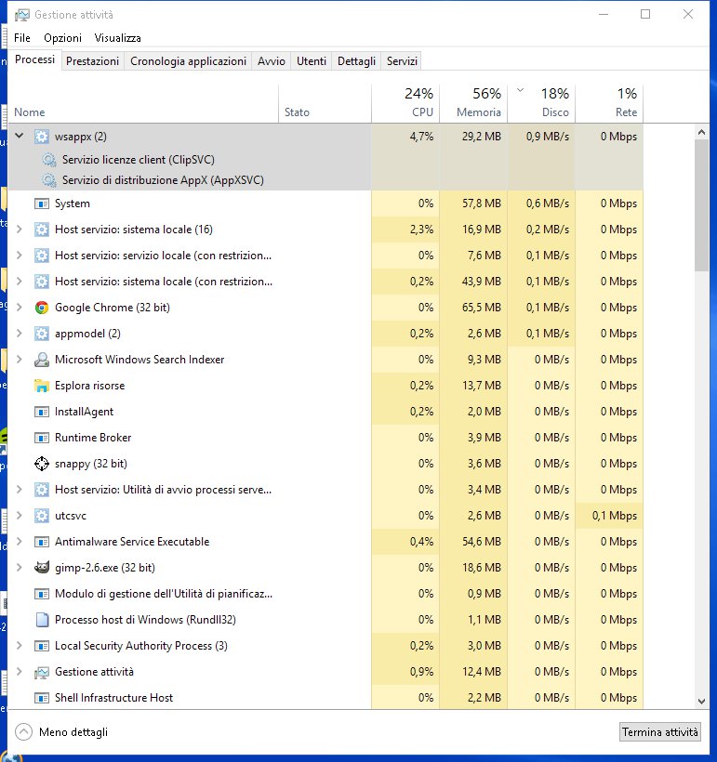Click the 54,6 MB value for Antimalware
The image size is (717, 762).
click(481, 542)
